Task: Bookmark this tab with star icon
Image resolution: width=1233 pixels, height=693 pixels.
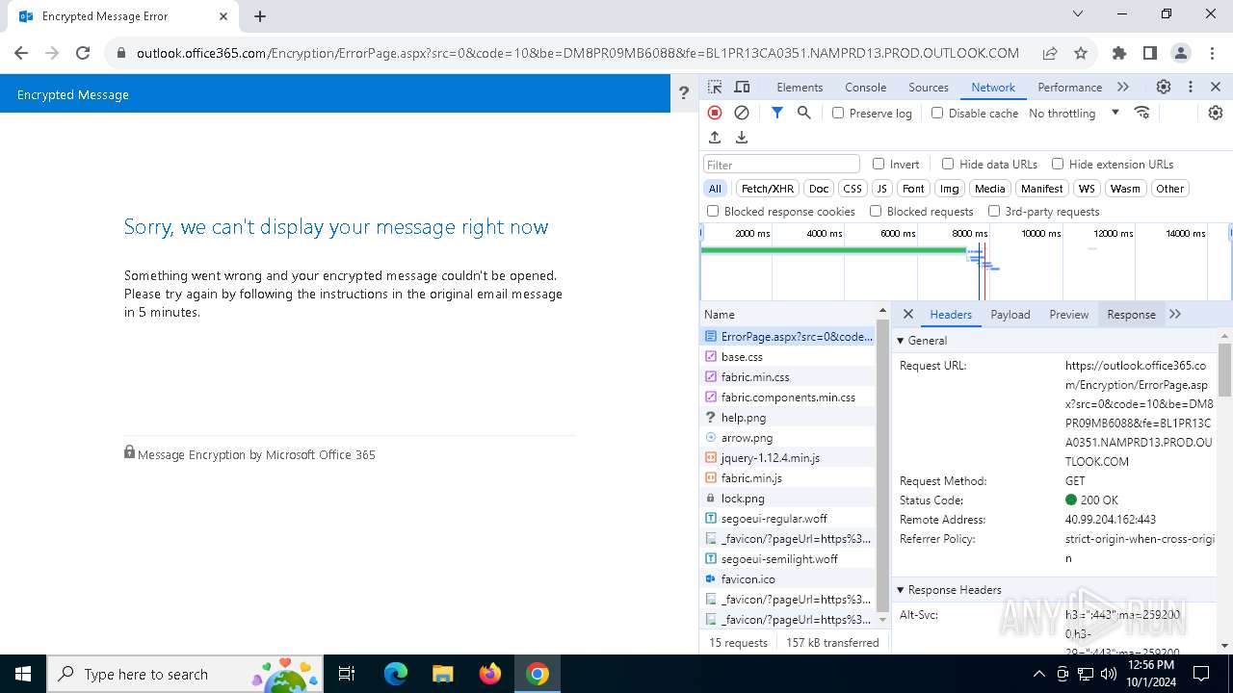Action: (1081, 53)
